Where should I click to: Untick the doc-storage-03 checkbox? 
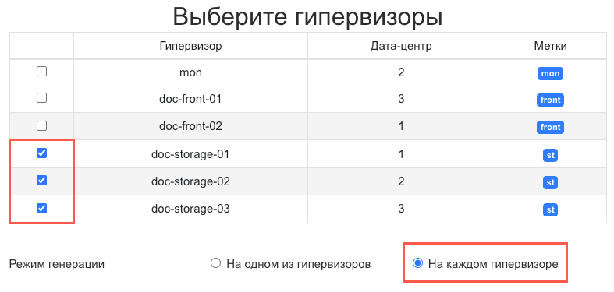click(41, 209)
